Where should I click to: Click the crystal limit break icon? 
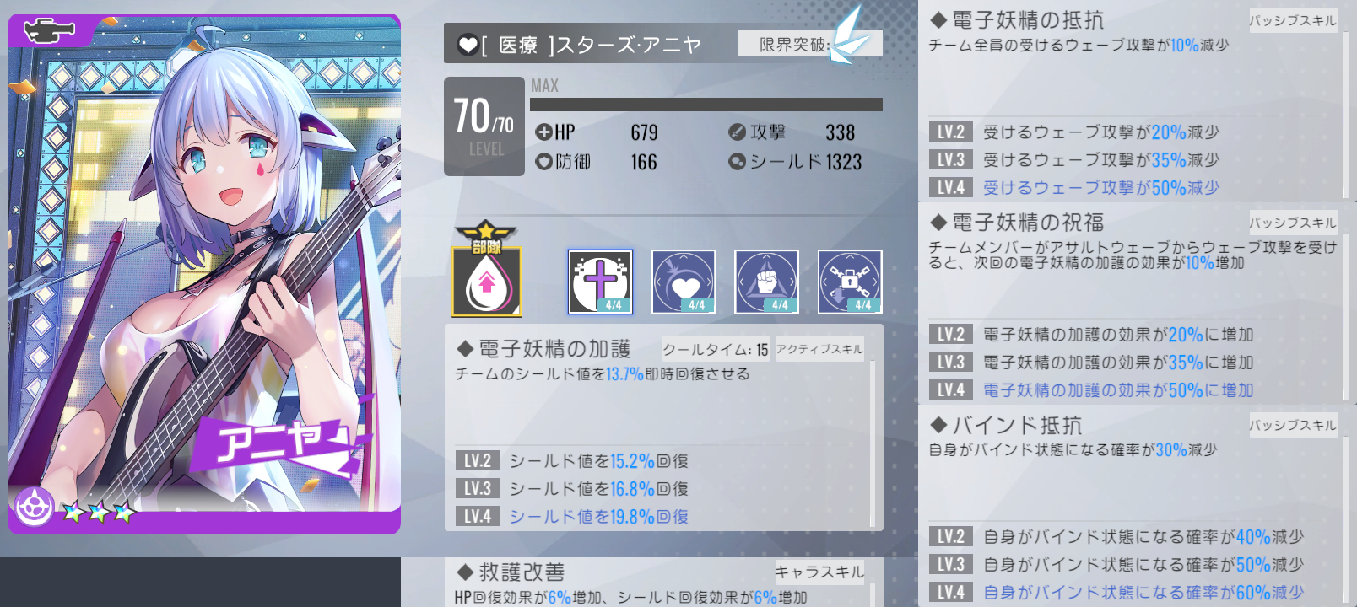[x=848, y=36]
